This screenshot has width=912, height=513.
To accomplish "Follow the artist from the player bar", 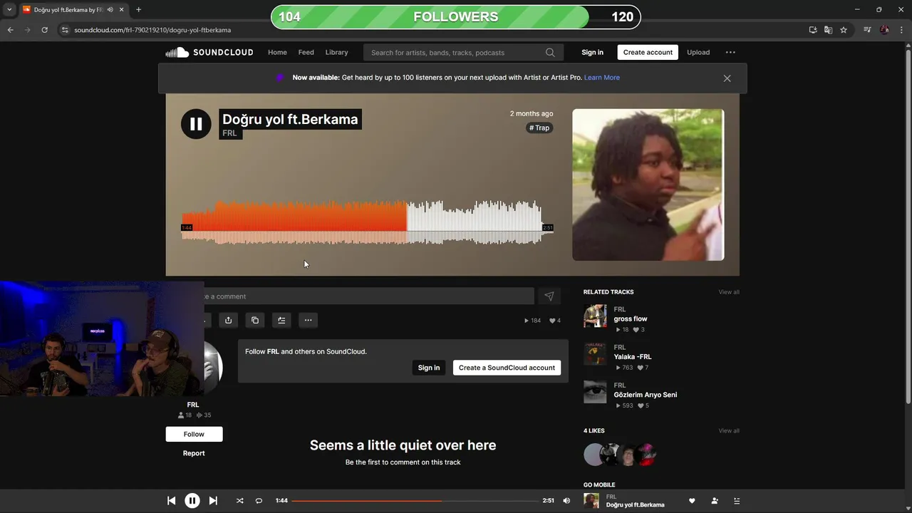I will click(715, 501).
